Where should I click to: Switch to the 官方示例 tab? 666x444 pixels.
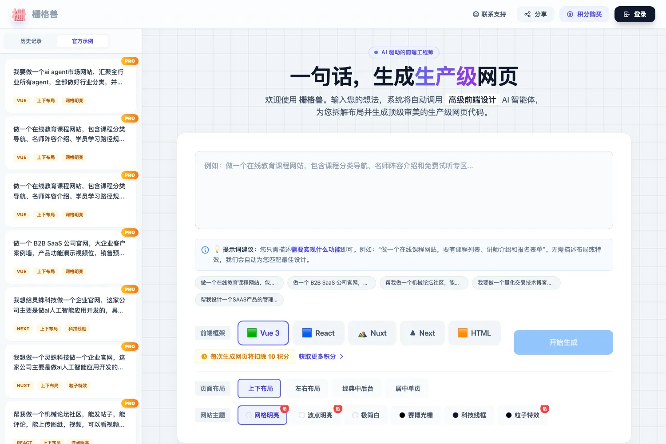83,41
